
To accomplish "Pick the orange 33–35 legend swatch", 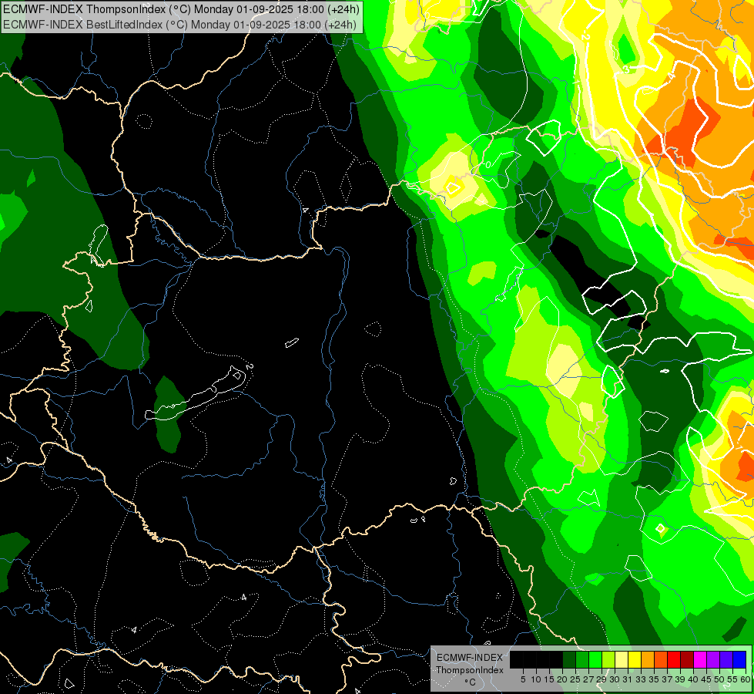I will (x=648, y=659).
